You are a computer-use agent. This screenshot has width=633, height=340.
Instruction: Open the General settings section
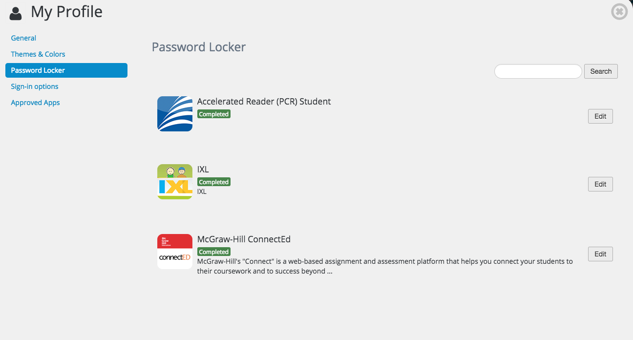23,38
